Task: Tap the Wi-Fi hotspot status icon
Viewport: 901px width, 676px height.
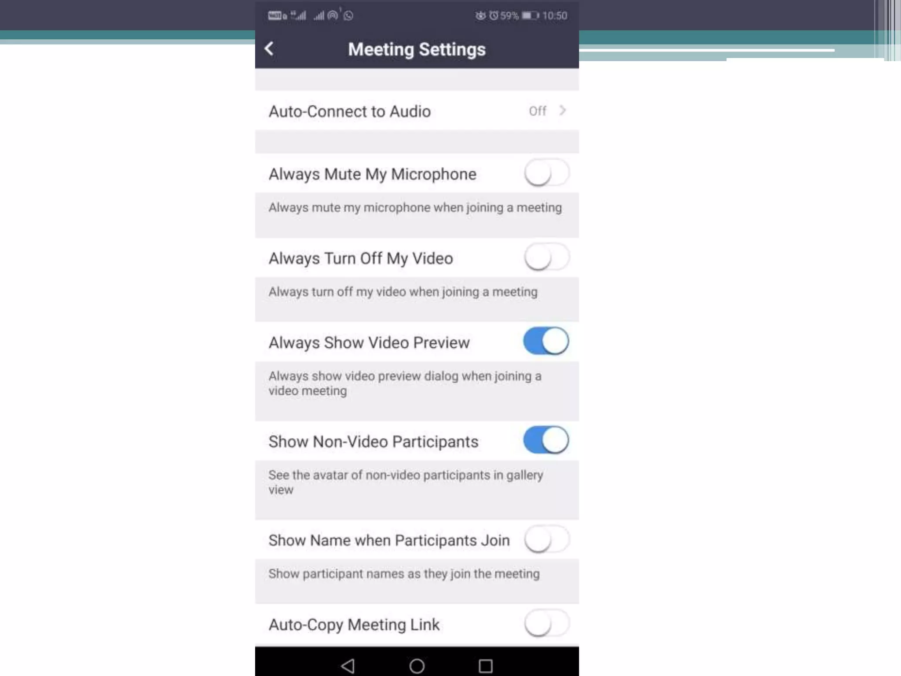Action: point(333,15)
